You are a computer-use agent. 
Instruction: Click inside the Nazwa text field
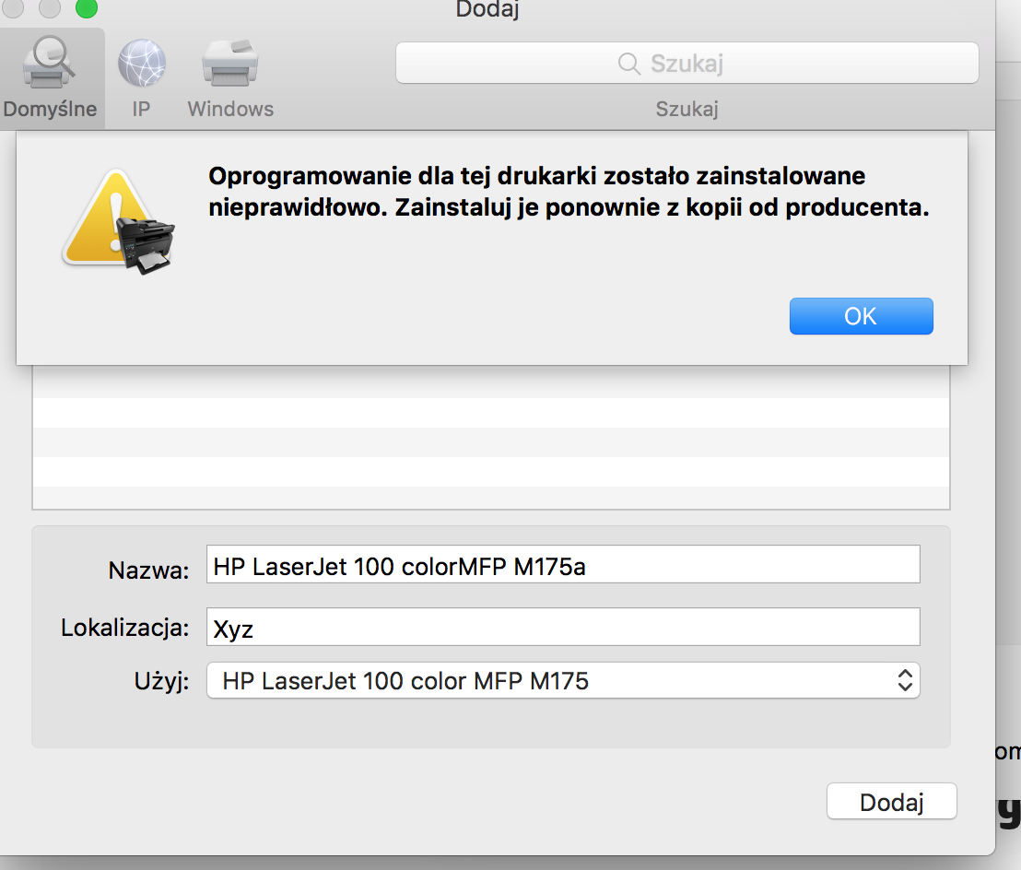(x=562, y=563)
